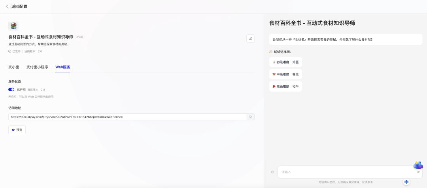427x188 pixels.
Task: Click the 访问地址 heading
Action: 15,108
